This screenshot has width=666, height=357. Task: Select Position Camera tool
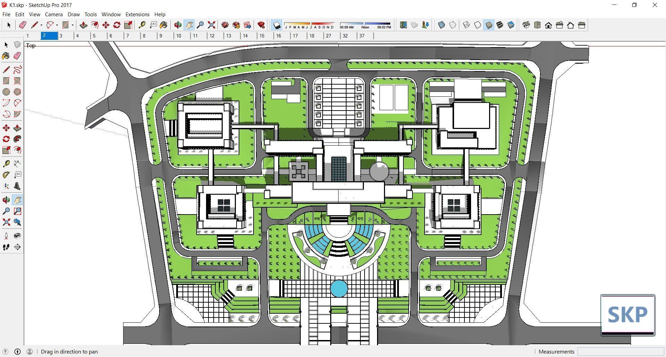(x=6, y=236)
